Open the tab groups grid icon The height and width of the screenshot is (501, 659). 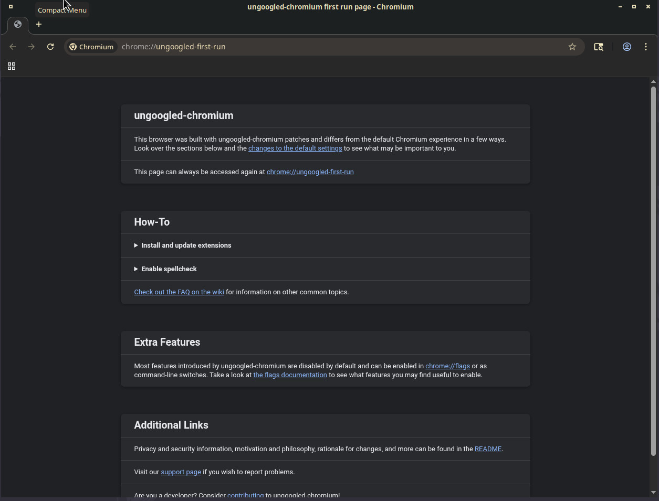tap(12, 66)
